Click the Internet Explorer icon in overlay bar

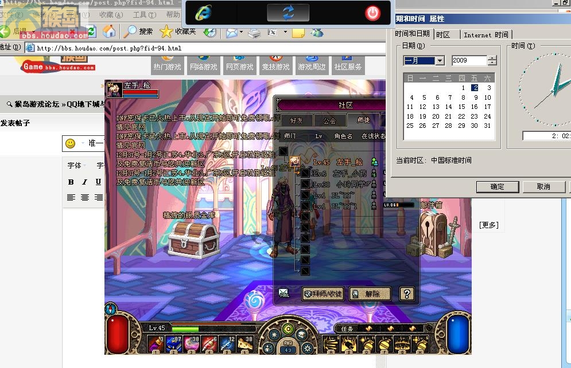tap(203, 13)
